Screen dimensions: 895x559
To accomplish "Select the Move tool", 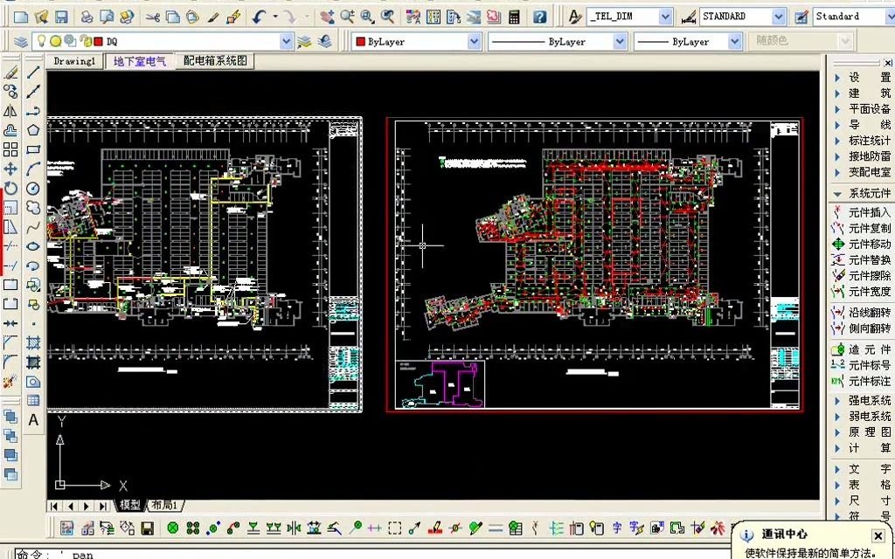I will point(10,169).
